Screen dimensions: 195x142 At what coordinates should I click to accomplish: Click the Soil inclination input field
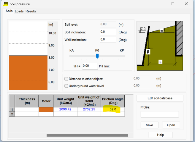(x=108, y=32)
